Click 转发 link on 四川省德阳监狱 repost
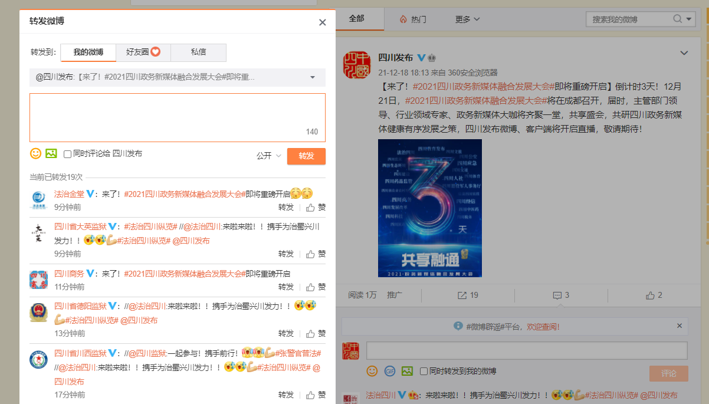Image resolution: width=709 pixels, height=404 pixels. (286, 333)
